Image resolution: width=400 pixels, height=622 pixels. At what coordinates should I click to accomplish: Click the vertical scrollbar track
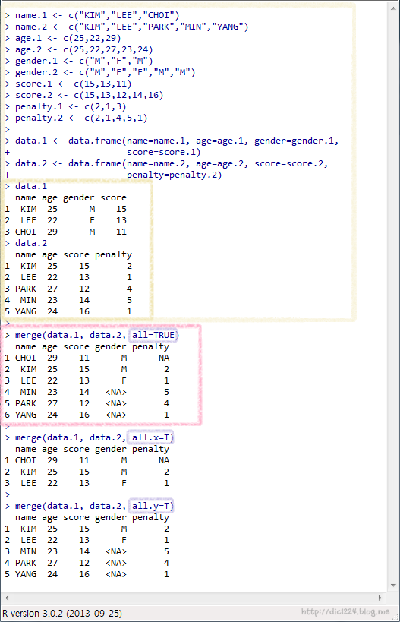pos(393,297)
